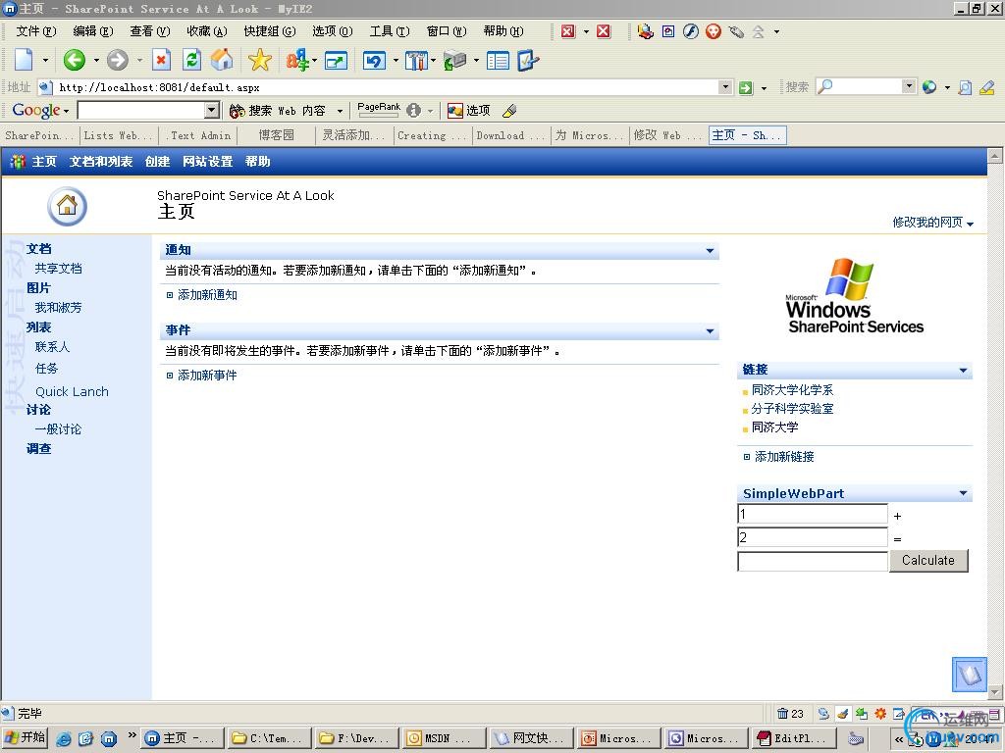Click the 联系人 quick launch link
Image resolution: width=1005 pixels, height=753 pixels.
(x=53, y=347)
